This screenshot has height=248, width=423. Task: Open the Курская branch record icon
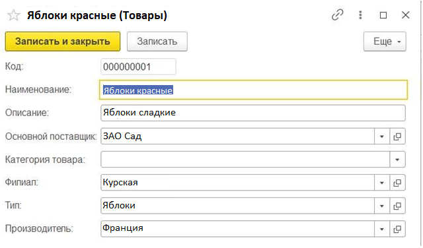(x=397, y=183)
